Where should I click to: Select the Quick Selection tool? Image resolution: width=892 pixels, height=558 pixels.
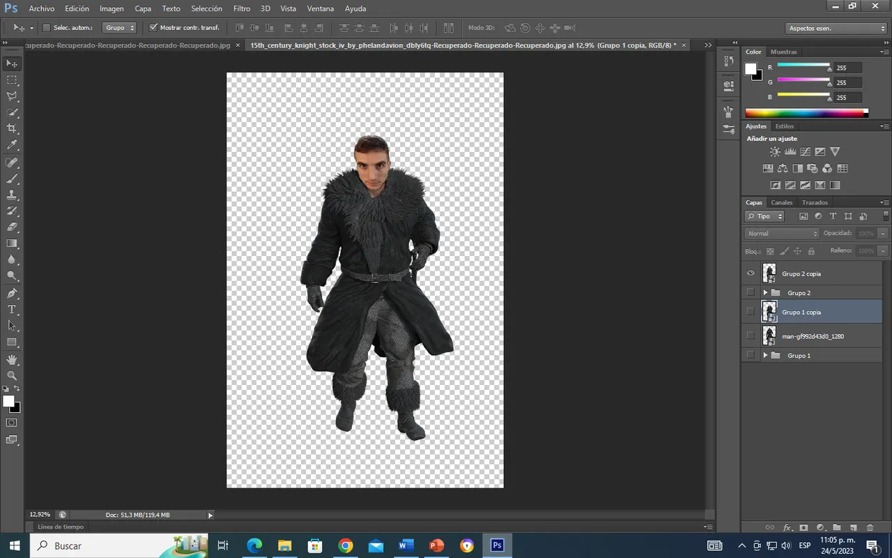point(12,112)
